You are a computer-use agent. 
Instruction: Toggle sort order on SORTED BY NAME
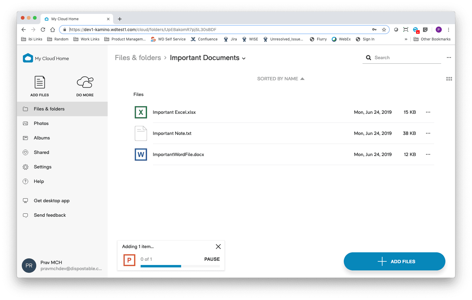tap(281, 78)
